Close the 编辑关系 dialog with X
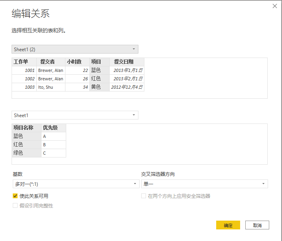Image resolution: width=282 pixels, height=241 pixels. (274, 6)
